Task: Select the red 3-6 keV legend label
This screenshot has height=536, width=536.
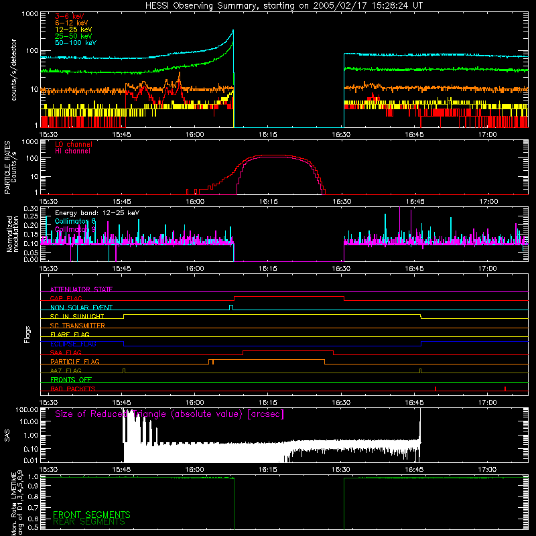Action: click(70, 16)
